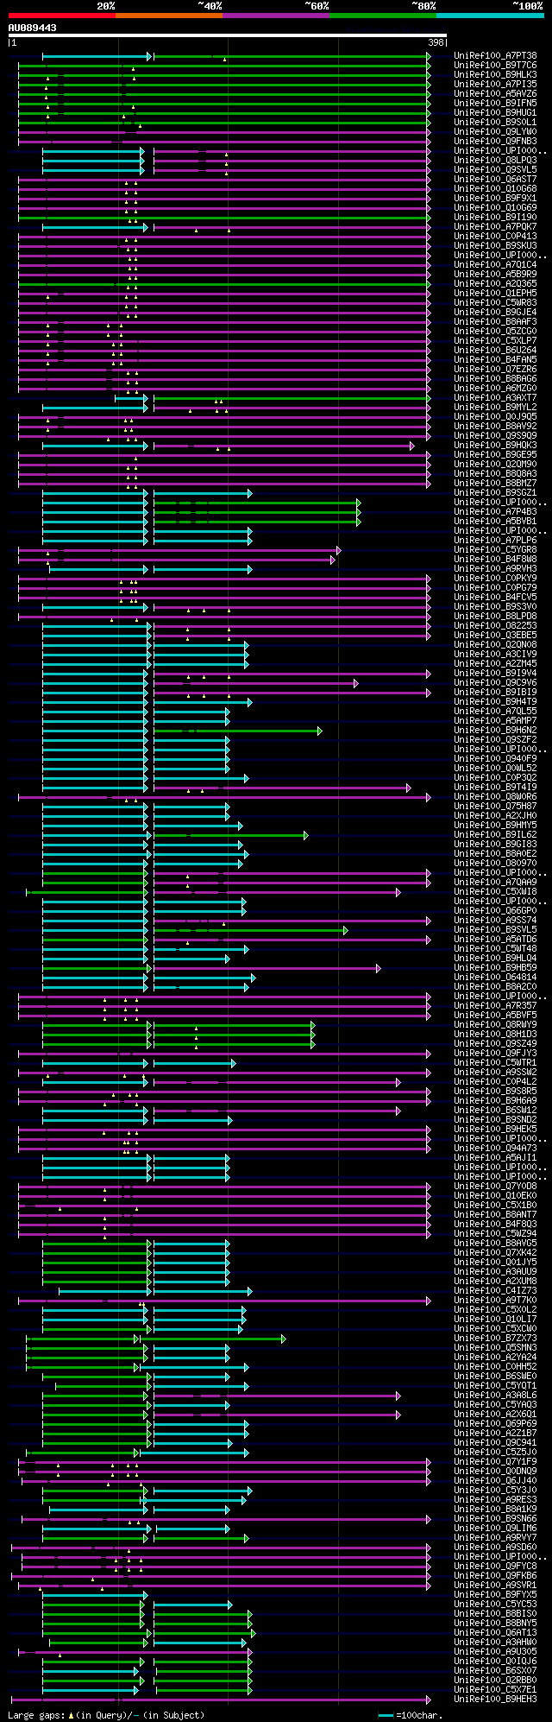The height and width of the screenshot is (1722, 552).
Task: Select the UniRef100_Q8H1D3 label
Action: [x=495, y=1034]
